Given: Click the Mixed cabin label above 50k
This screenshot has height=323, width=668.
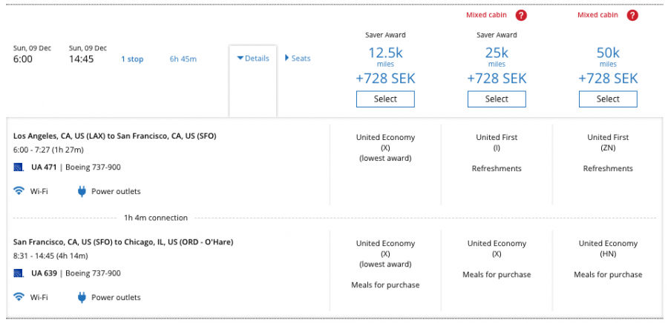Looking at the screenshot, I should [x=597, y=15].
